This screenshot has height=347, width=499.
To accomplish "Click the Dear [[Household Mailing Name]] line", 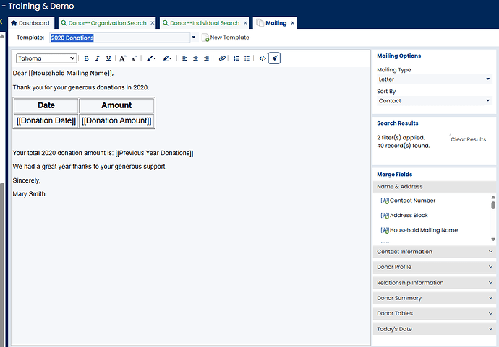I will 63,73.
